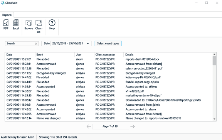Select 'Access granted to: alexm' detail
The image size is (222, 140).
(141, 110)
